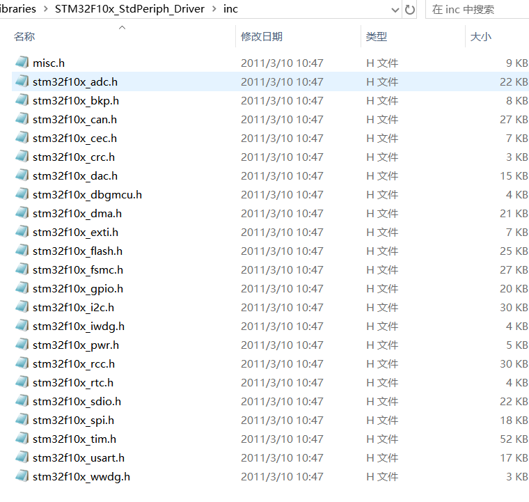Select the file name stm32f10x_rtc.h

pos(73,383)
